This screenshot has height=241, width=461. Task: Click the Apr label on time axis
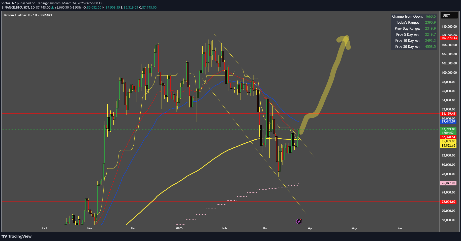click(x=310, y=228)
